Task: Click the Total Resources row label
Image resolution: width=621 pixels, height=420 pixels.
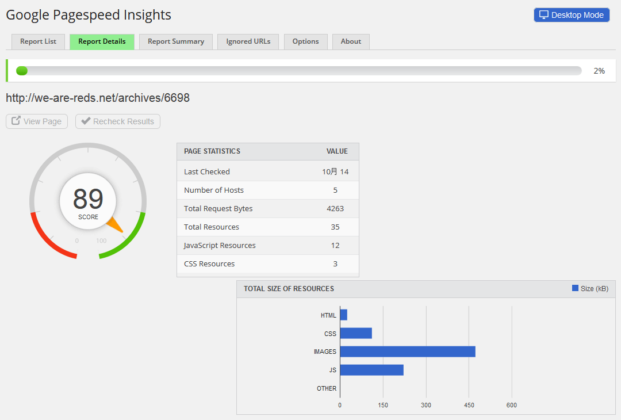Action: point(212,227)
